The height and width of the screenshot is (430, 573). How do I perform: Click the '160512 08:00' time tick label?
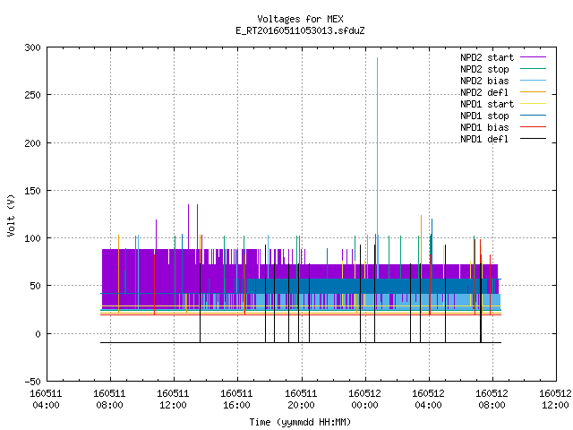[x=492, y=400]
